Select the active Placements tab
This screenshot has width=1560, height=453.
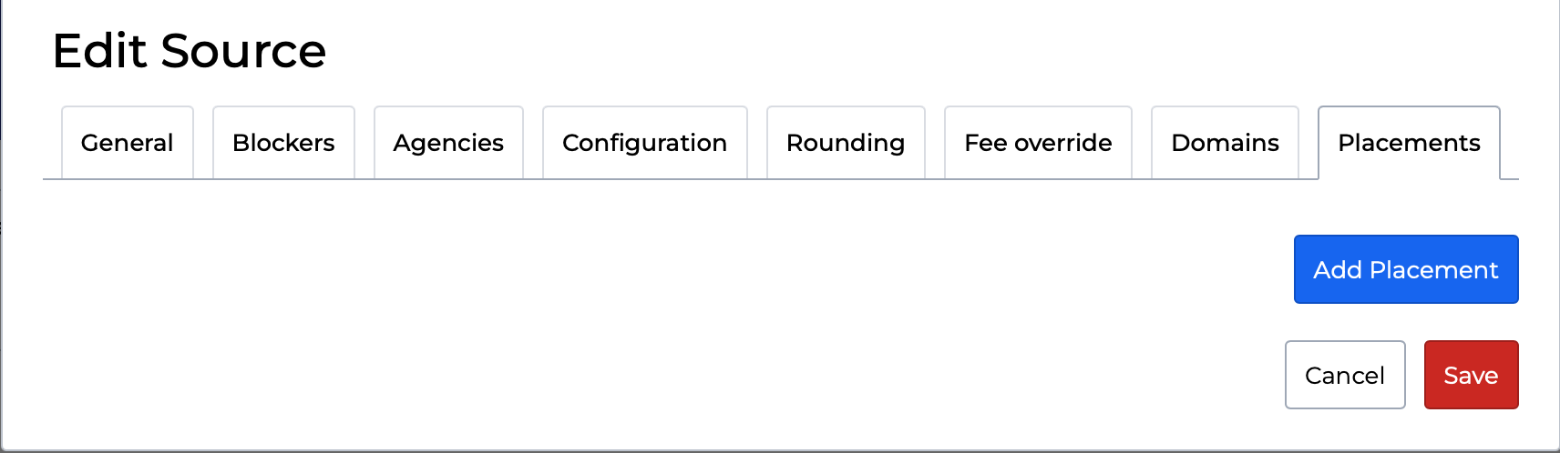1409,143
